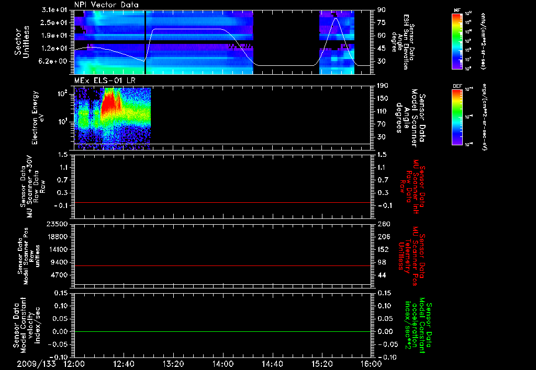The height and width of the screenshot is (370, 536).
Task: Click the 206 telemetry tick label
Action: 383,237
